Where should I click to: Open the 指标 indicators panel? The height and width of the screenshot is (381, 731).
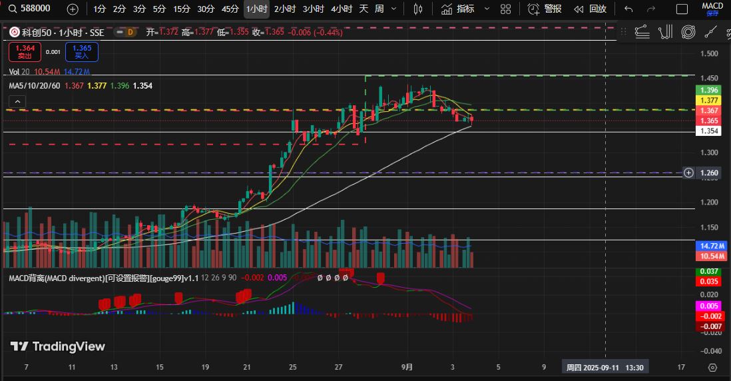pos(458,9)
